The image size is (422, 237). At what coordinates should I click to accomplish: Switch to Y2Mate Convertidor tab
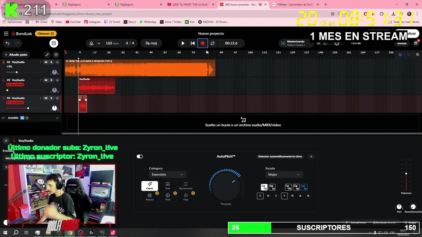295,4
